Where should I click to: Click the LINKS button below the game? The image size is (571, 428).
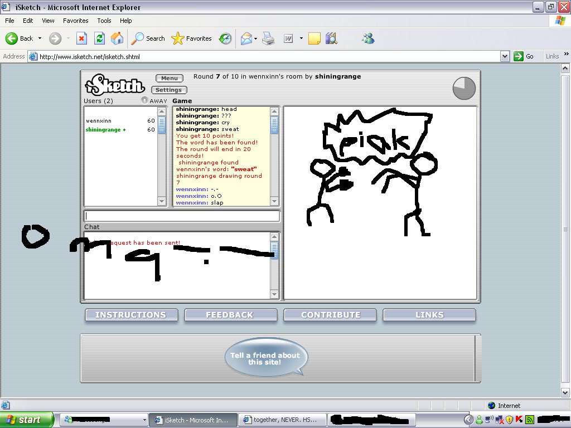429,315
